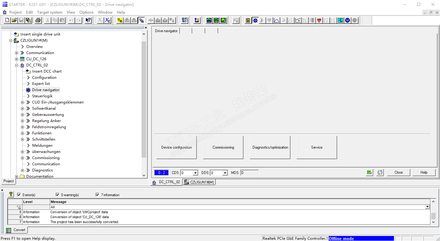Viewport: 440px width, 241px height.
Task: Click the key-question help icon in output panel
Action: 11,194
